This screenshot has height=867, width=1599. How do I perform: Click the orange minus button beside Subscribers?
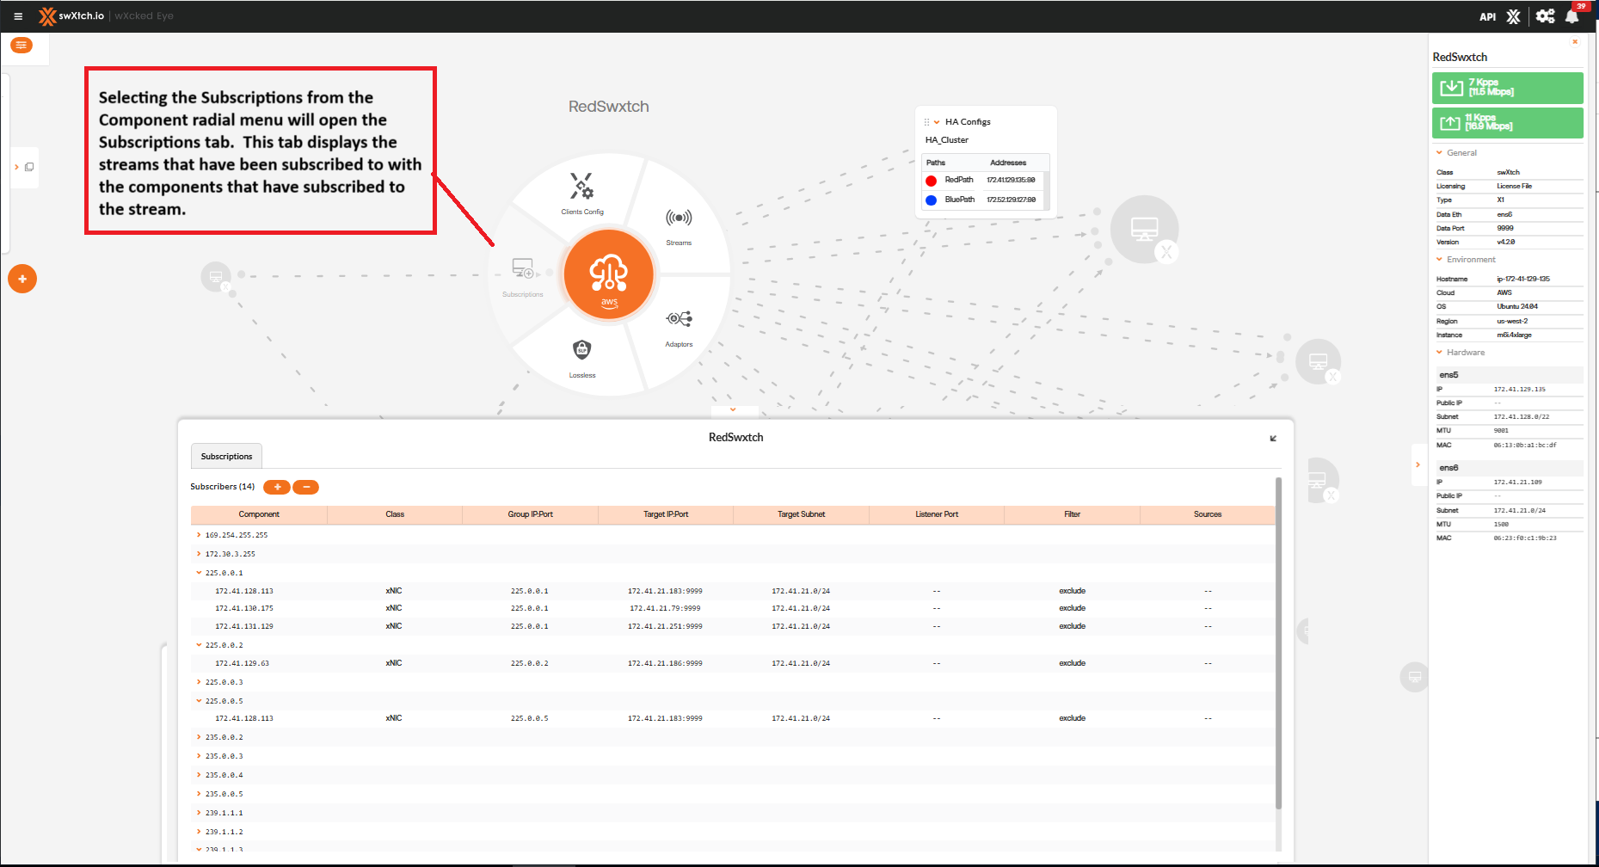tap(305, 488)
